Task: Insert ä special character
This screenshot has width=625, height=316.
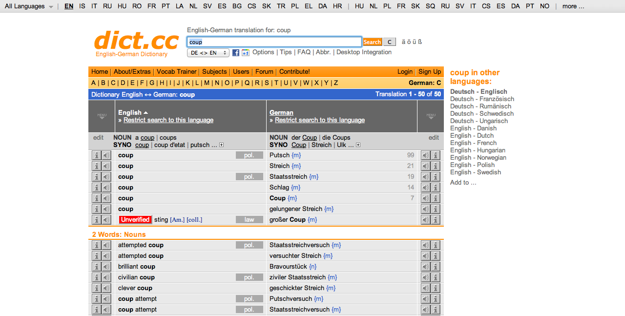Action: (x=404, y=42)
